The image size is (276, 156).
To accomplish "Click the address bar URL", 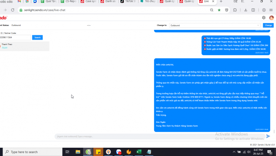I will tap(45, 10).
